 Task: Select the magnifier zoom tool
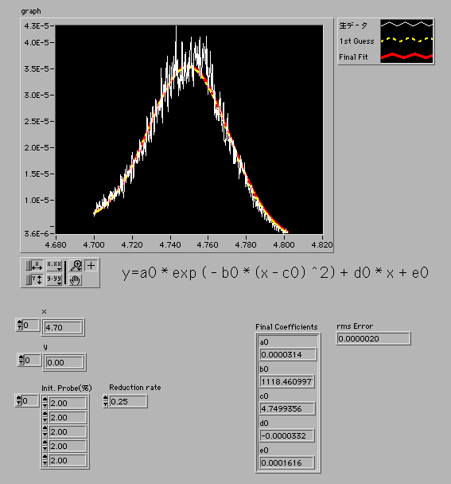point(76,265)
